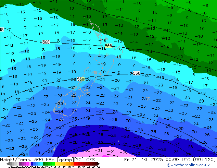Click the GFS model label
This screenshot has width=217, height=168.
point(90,160)
